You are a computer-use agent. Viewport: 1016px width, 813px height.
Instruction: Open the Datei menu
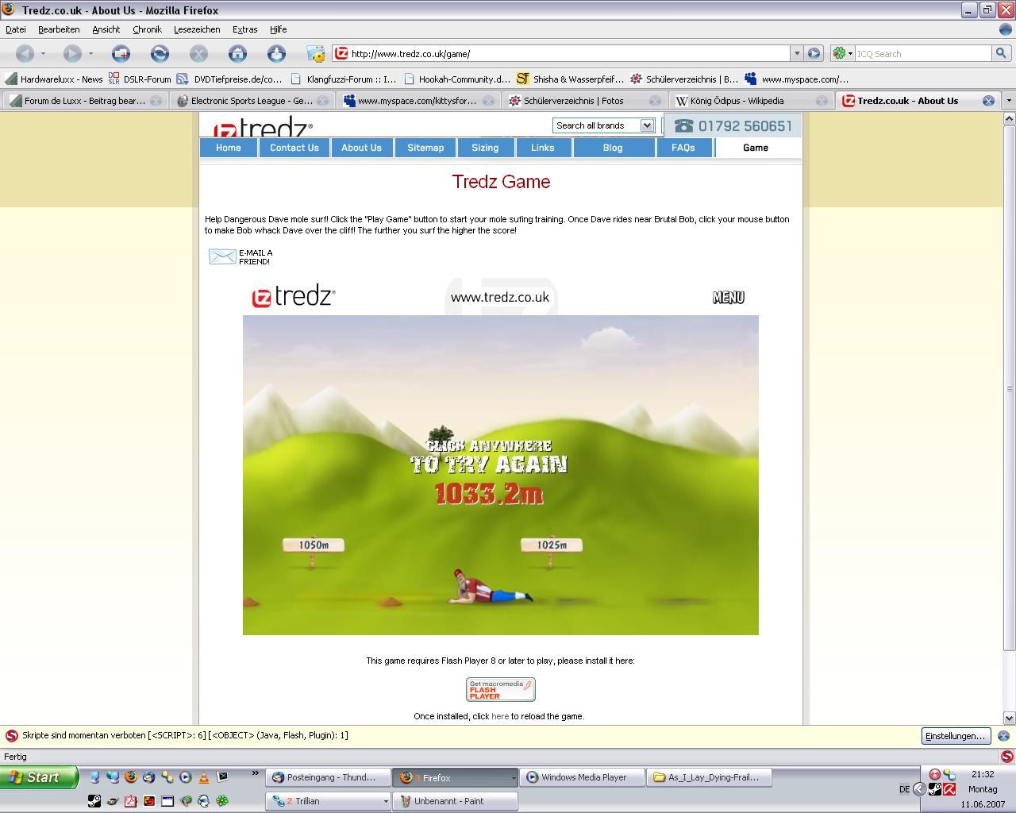pyautogui.click(x=16, y=29)
